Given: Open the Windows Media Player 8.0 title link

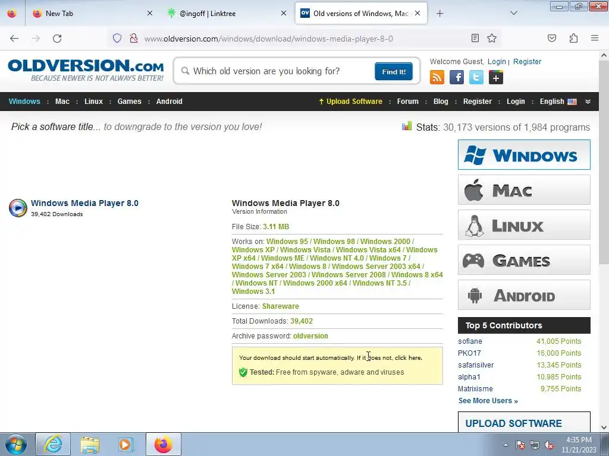Looking at the screenshot, I should point(84,203).
